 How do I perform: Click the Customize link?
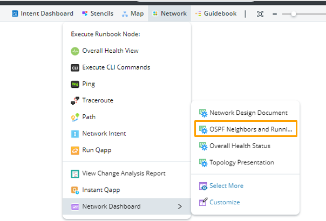225,202
